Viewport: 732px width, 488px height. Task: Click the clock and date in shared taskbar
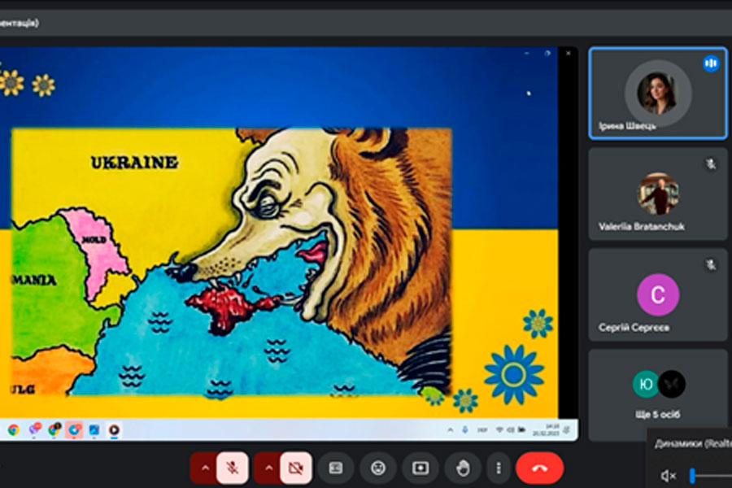(546, 430)
